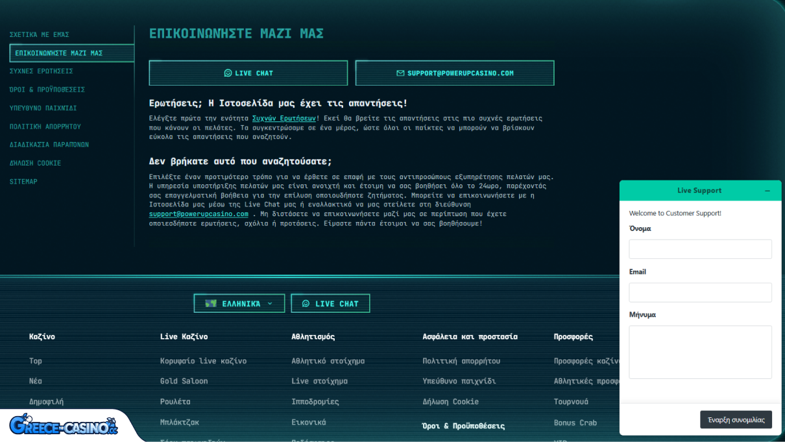Viewport: 785px width, 442px height.
Task: Open footer link Gold Saloon
Action: click(x=184, y=381)
